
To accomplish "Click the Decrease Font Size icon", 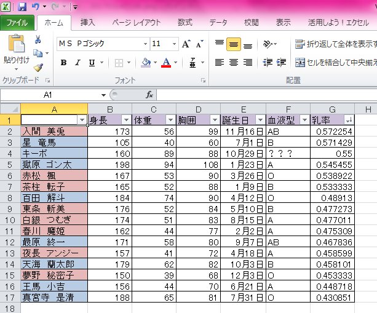I will pos(200,44).
